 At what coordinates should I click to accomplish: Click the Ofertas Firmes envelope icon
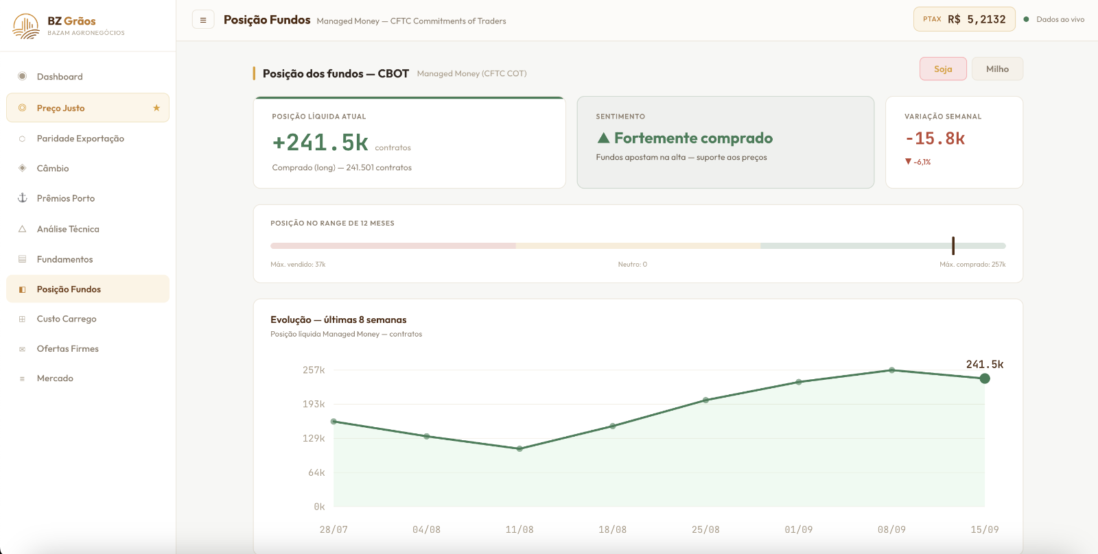[22, 349]
